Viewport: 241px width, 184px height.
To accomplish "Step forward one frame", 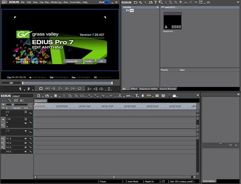I will pos(67,88).
